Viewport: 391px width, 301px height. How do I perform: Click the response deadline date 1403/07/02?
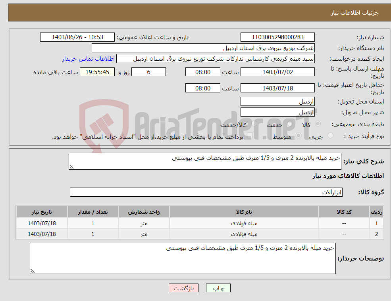(x=277, y=72)
